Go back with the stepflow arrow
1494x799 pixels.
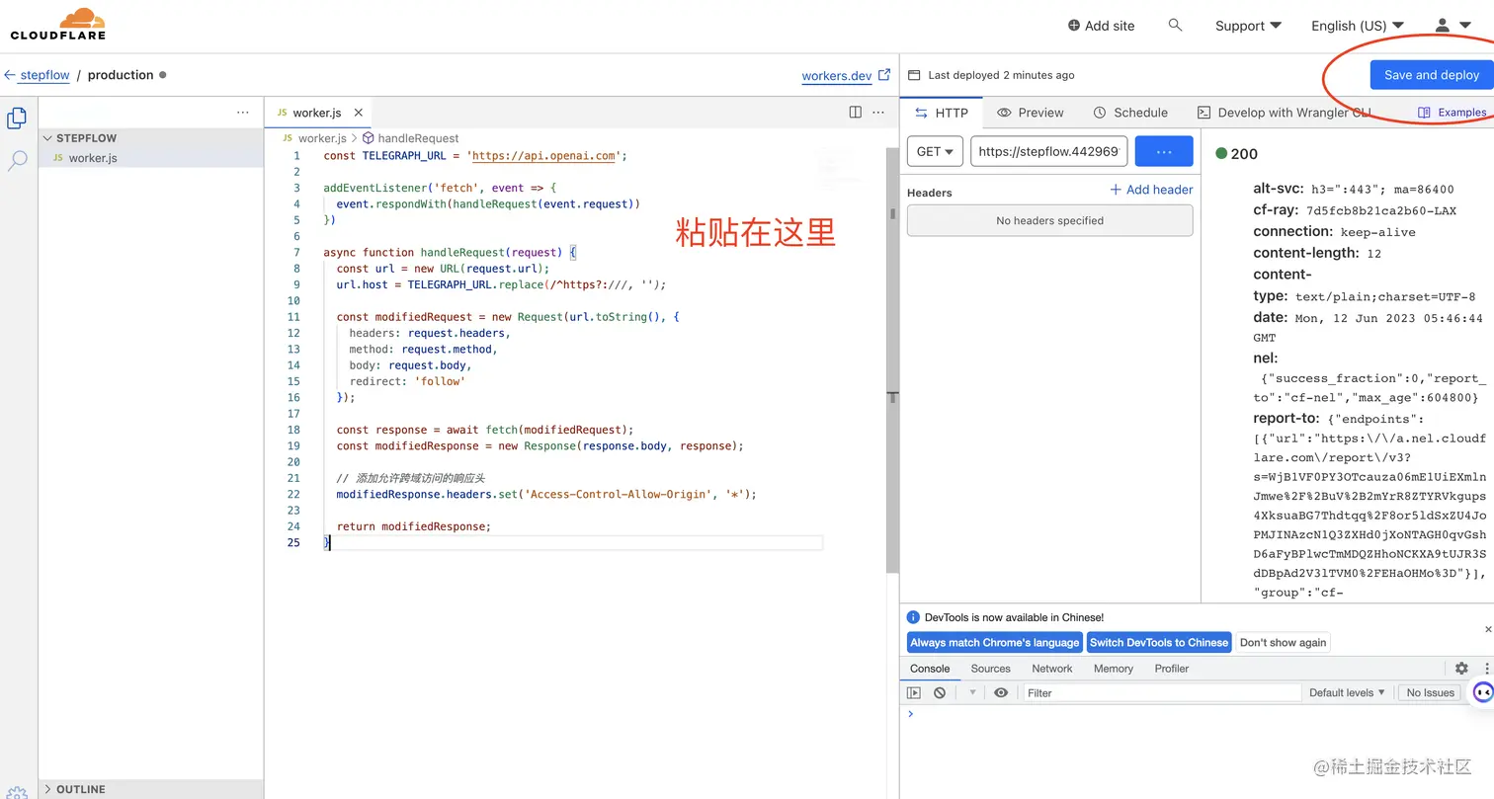pyautogui.click(x=10, y=75)
